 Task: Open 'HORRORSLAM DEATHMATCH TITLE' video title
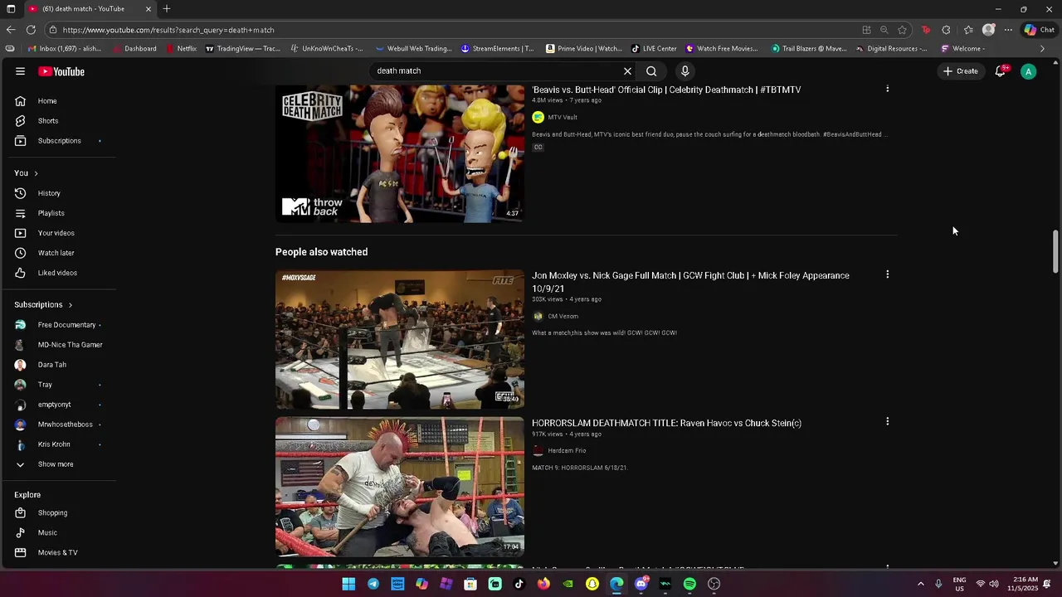666,424
